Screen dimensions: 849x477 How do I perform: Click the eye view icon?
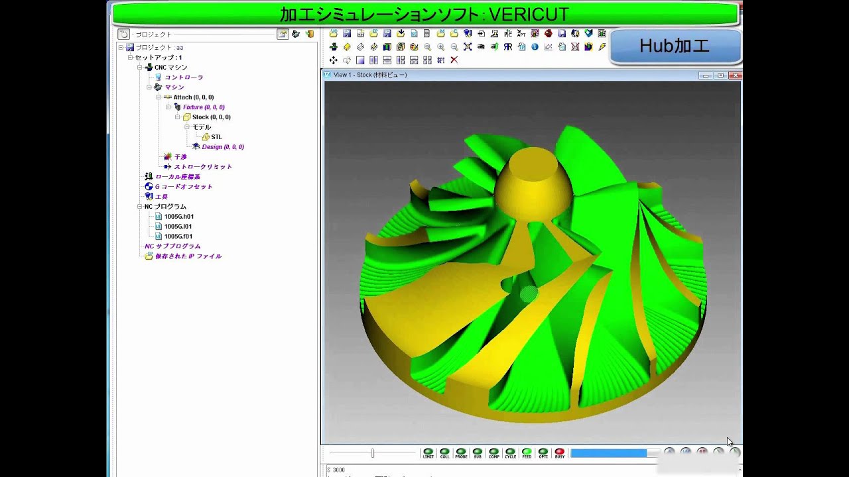tap(481, 47)
